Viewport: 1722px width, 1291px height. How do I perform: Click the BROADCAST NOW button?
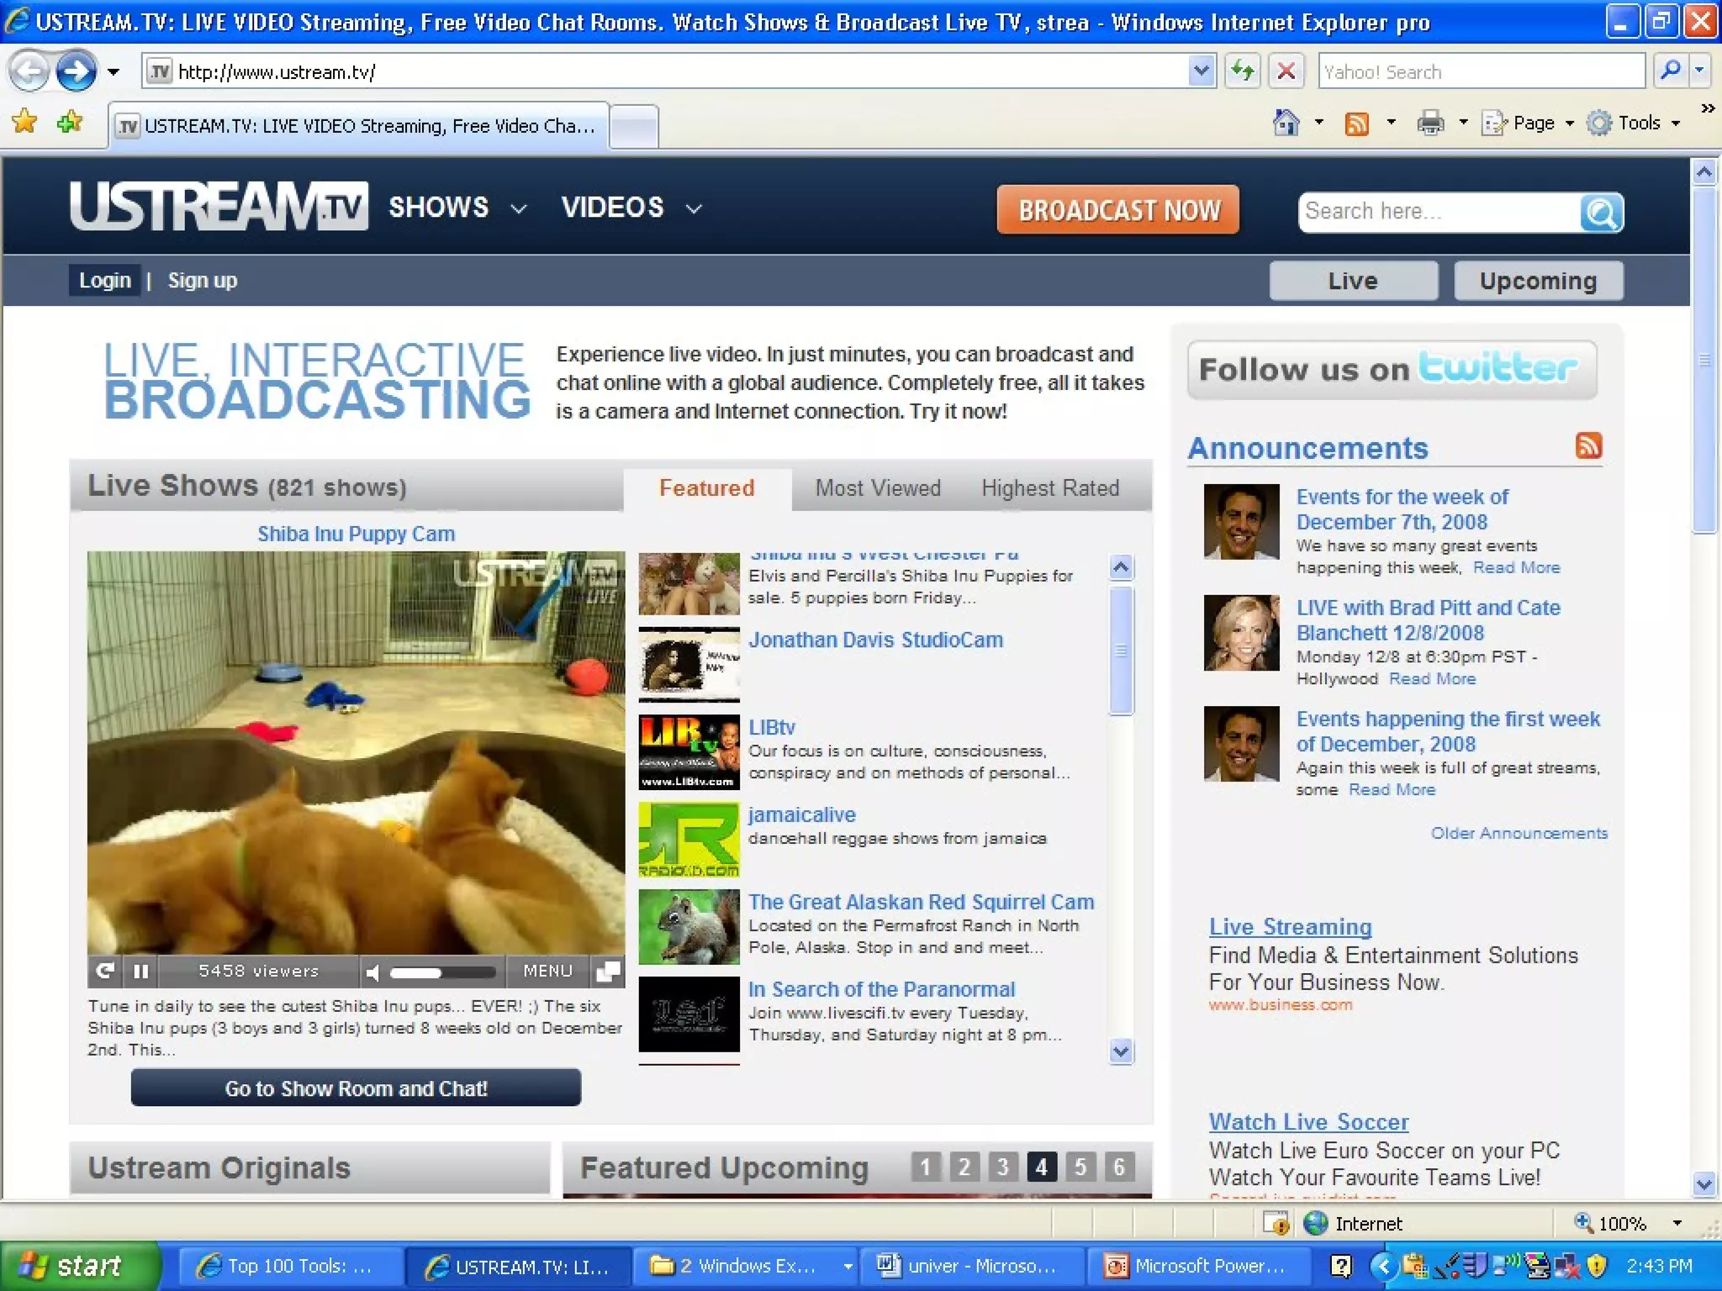coord(1117,210)
